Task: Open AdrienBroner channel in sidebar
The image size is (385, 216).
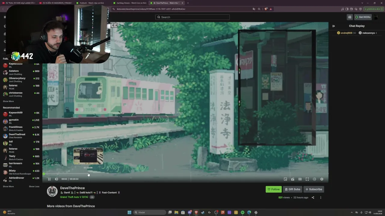Action: pos(21,179)
